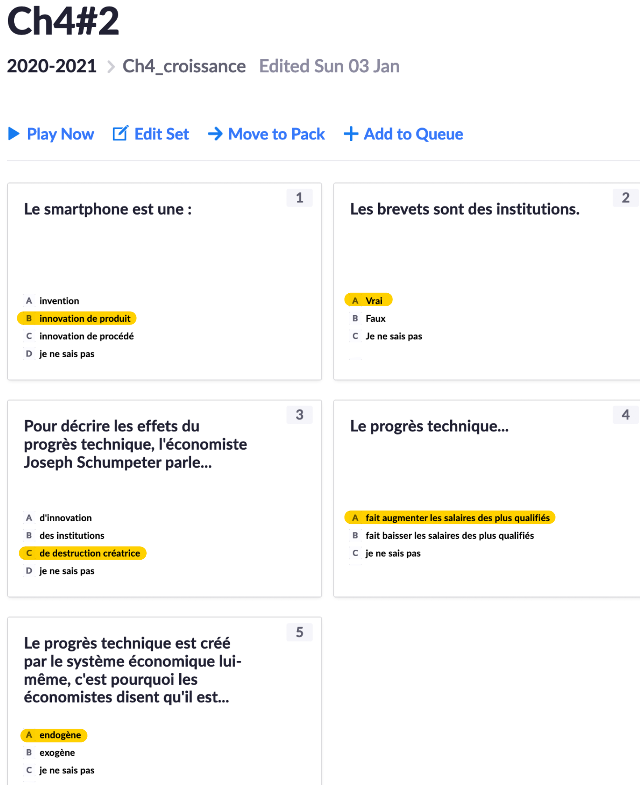Click the Ch4#2 set title

click(63, 21)
